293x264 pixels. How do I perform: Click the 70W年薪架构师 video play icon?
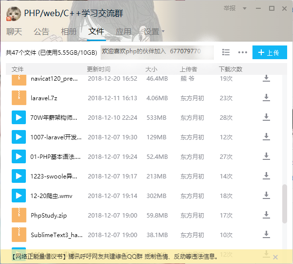pyautogui.click(x=19, y=117)
